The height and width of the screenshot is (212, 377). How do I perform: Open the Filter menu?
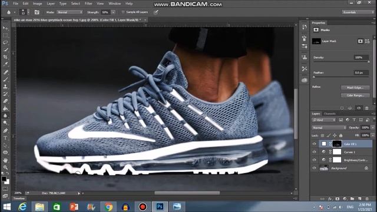(88, 4)
